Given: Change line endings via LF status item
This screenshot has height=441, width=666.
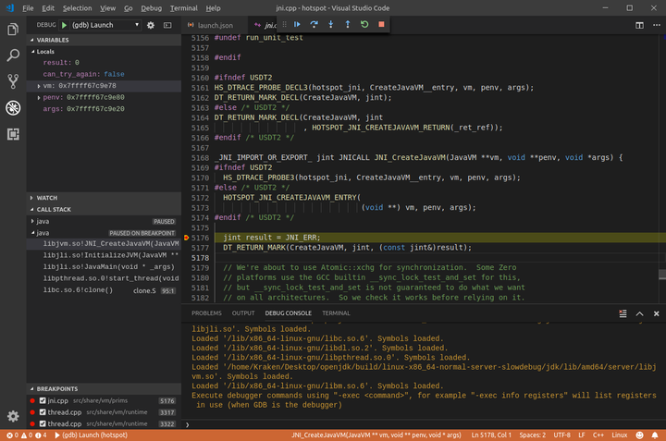Looking at the screenshot, I should tap(582, 435).
